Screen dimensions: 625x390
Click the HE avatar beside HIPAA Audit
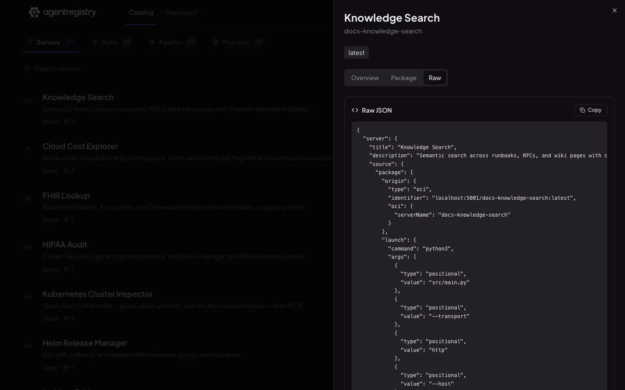coord(28,248)
